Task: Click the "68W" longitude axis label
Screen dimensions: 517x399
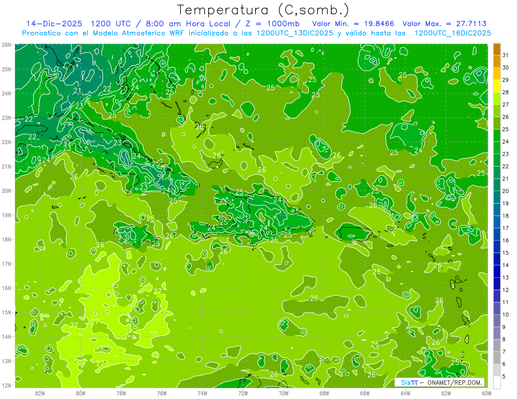Action: point(324,393)
